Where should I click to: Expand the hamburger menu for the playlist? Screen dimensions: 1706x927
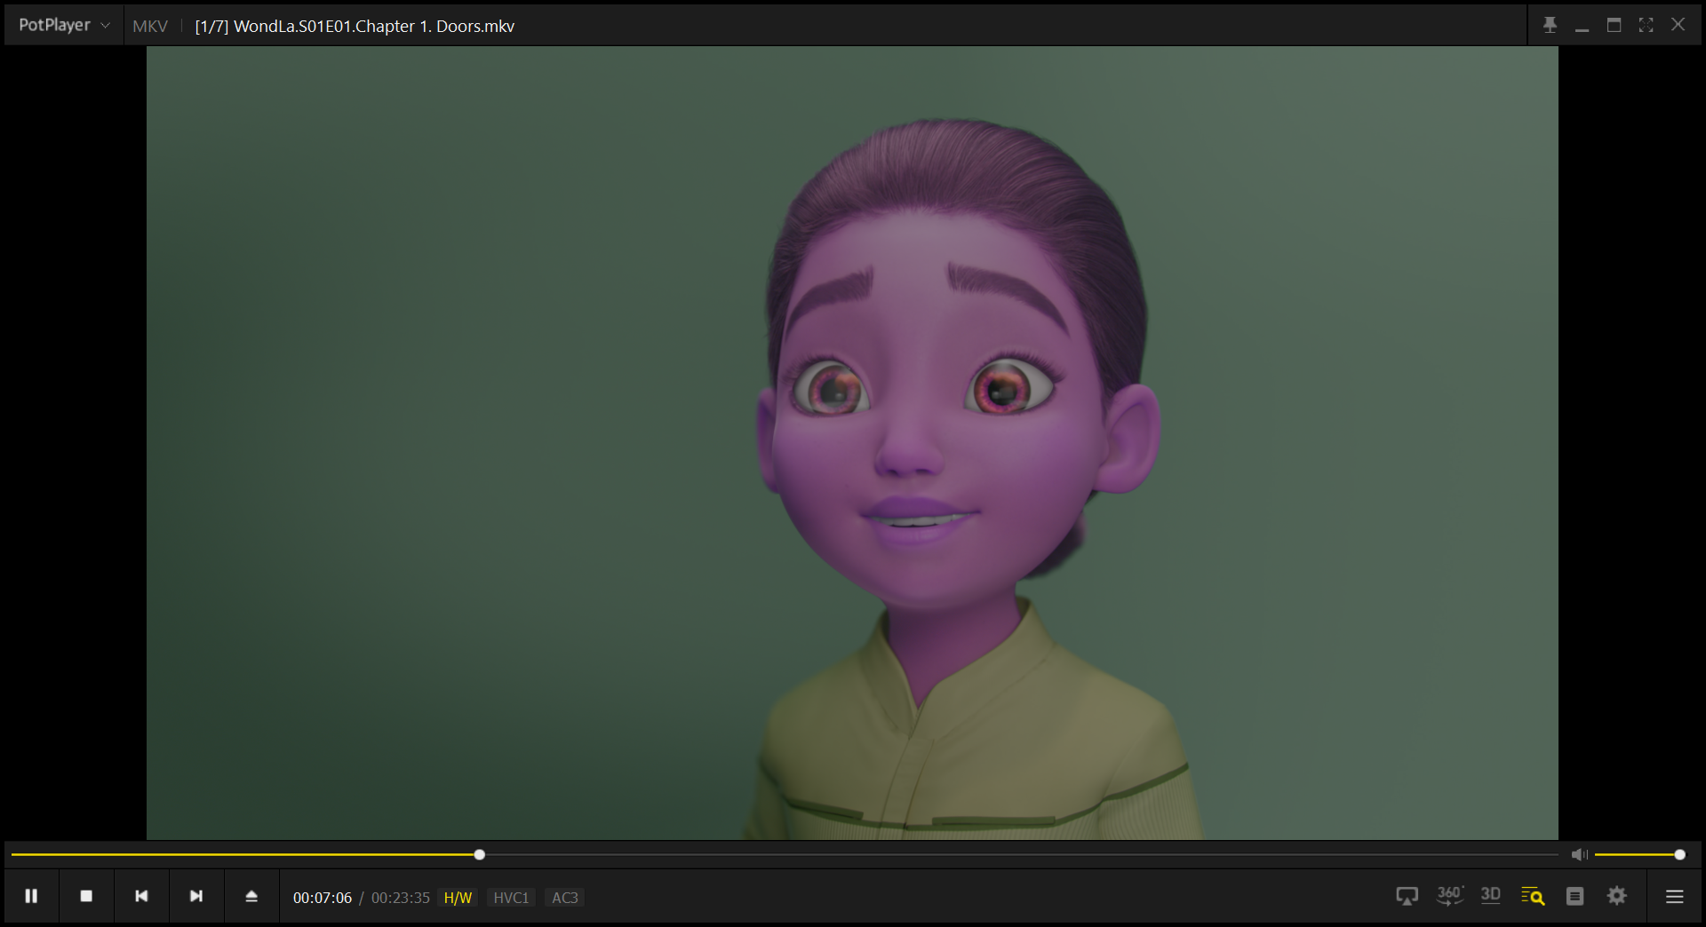(x=1675, y=896)
